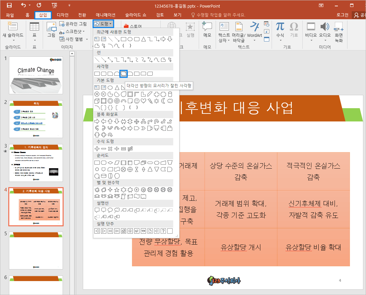Collapse the 도형 shapes dropdown button

point(103,24)
